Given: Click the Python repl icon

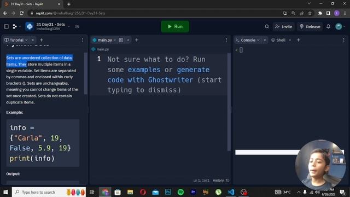Looking at the screenshot, I should 30,26.
